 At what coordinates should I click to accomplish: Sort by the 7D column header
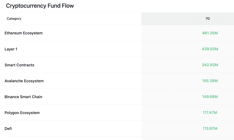coord(207,19)
